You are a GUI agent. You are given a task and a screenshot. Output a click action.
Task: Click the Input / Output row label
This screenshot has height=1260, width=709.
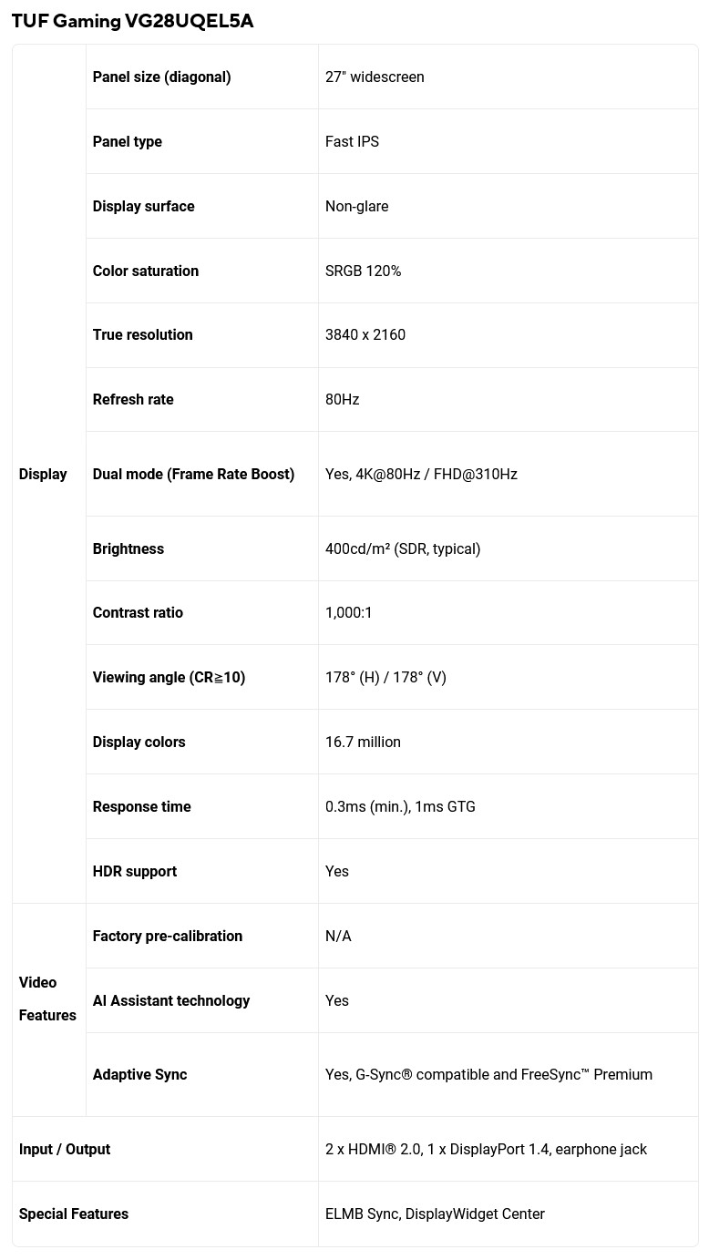pyautogui.click(x=65, y=1150)
